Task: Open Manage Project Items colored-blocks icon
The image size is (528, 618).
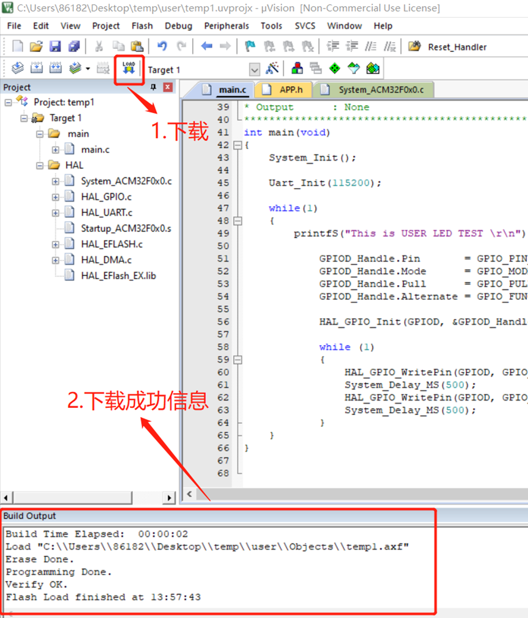Action: [x=297, y=69]
